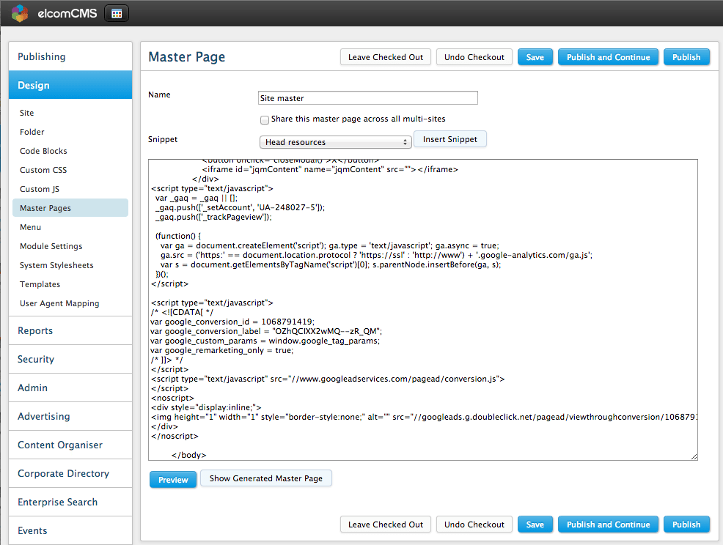This screenshot has height=545, width=723.
Task: Click the Insert Snippet button
Action: tap(449, 139)
